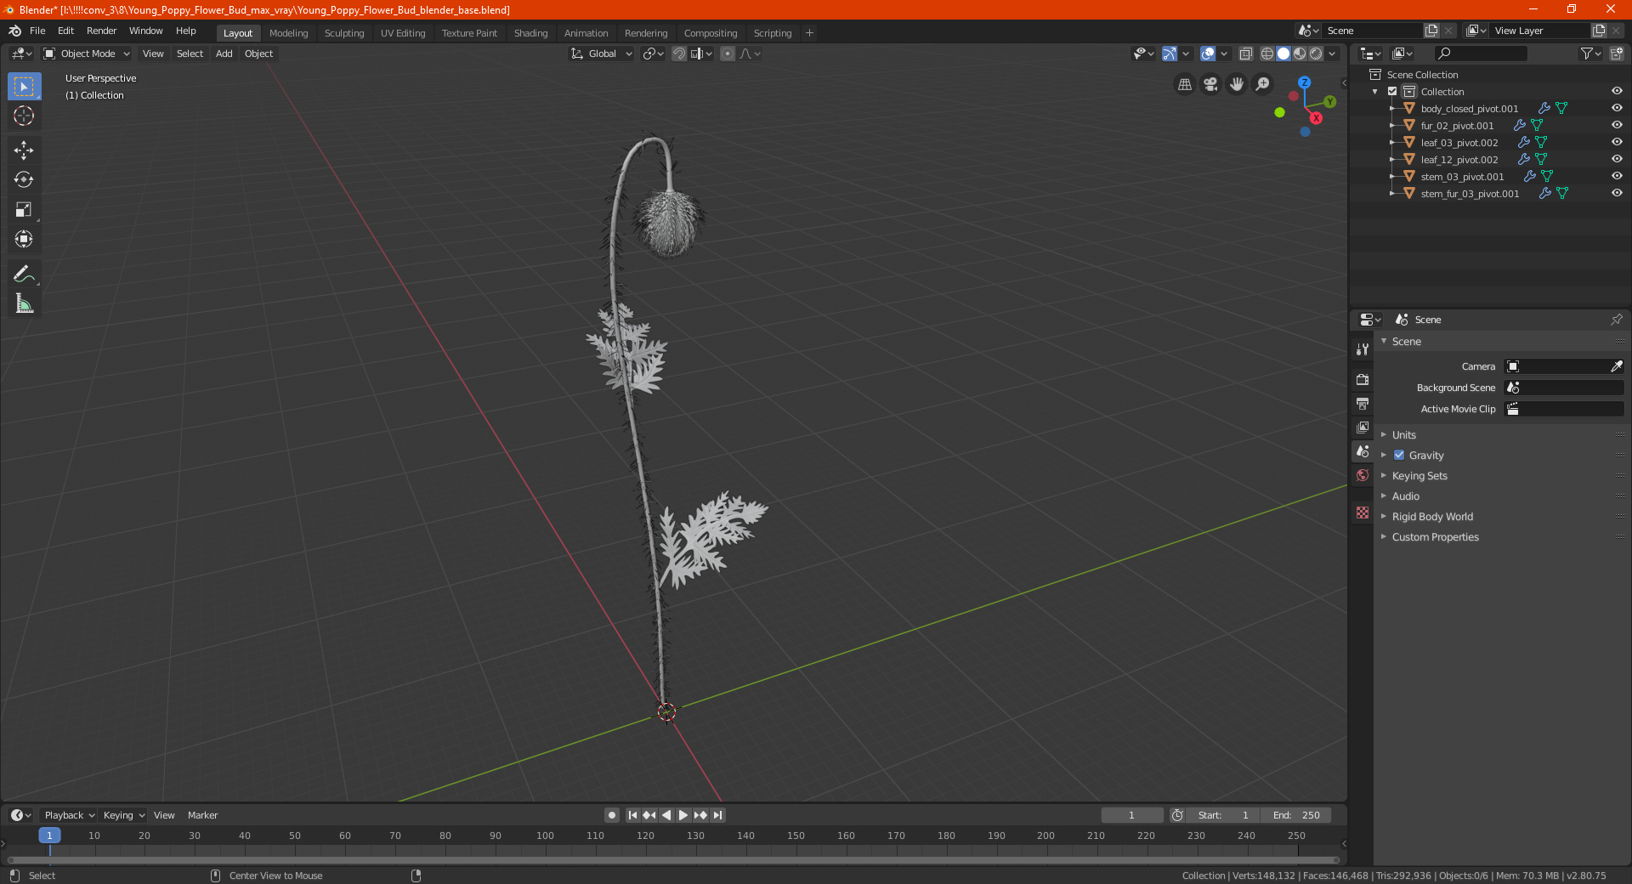Pick camera object with eyedropper
1632x884 pixels.
[1616, 366]
